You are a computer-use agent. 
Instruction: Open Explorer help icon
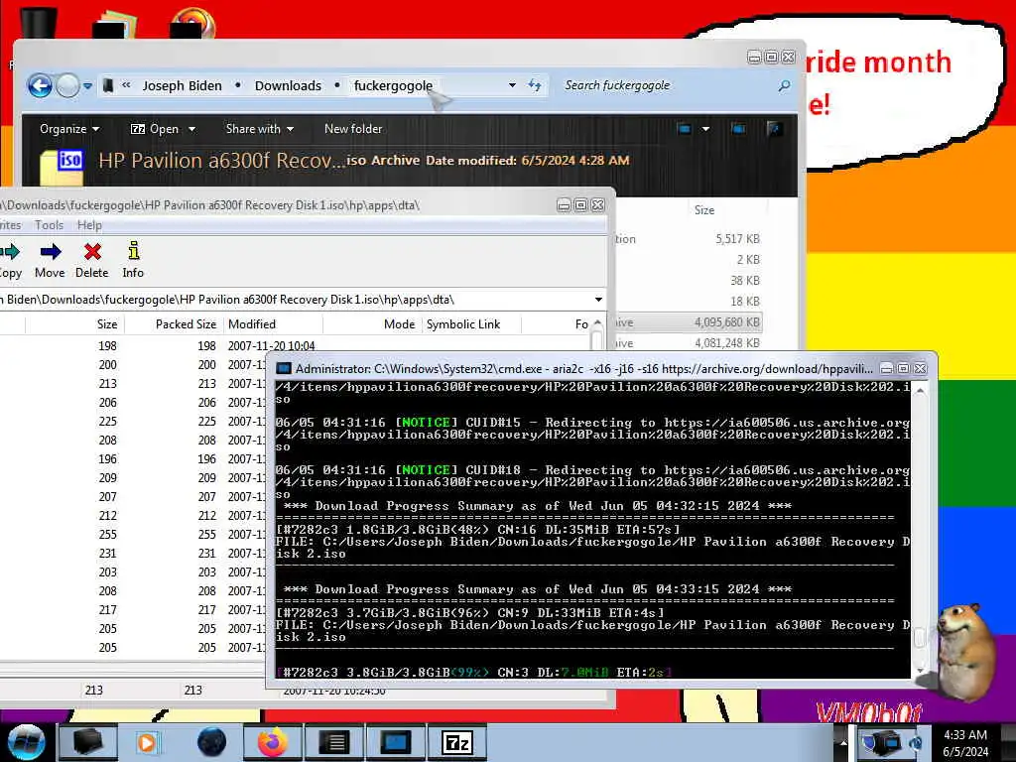click(773, 129)
